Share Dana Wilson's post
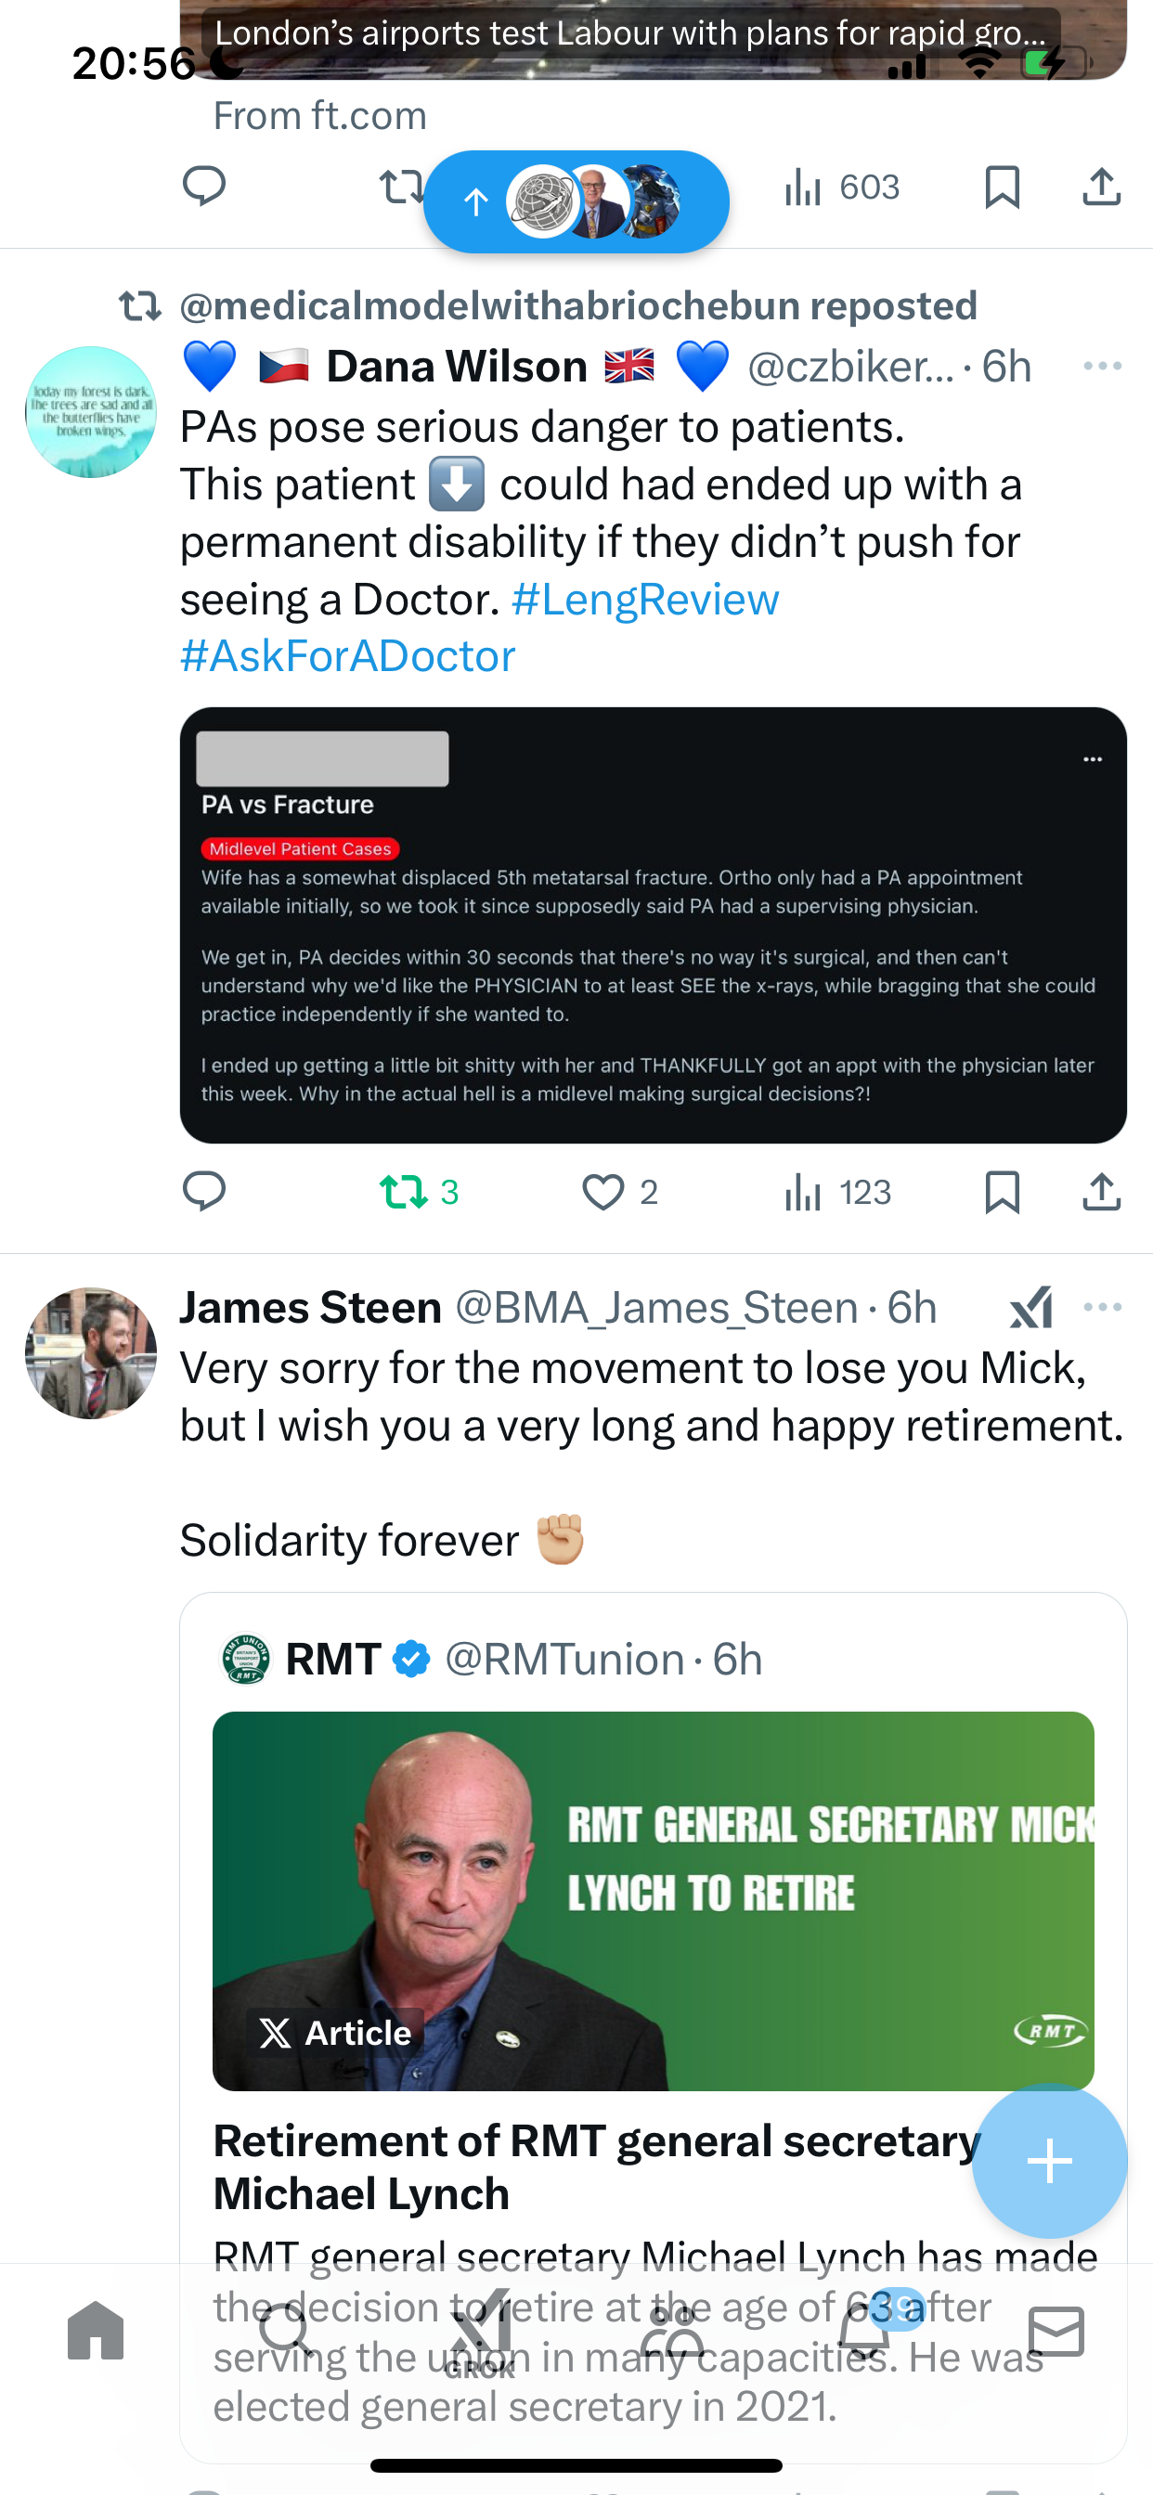This screenshot has width=1153, height=2495. [x=1101, y=1191]
